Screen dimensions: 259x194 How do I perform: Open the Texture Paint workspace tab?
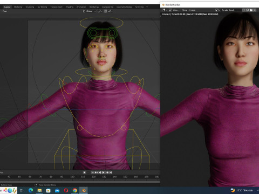56,7
